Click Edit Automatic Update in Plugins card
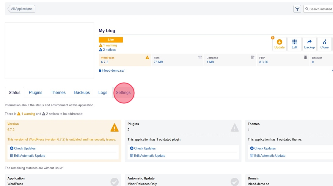This screenshot has width=333, height=186. coord(149,156)
